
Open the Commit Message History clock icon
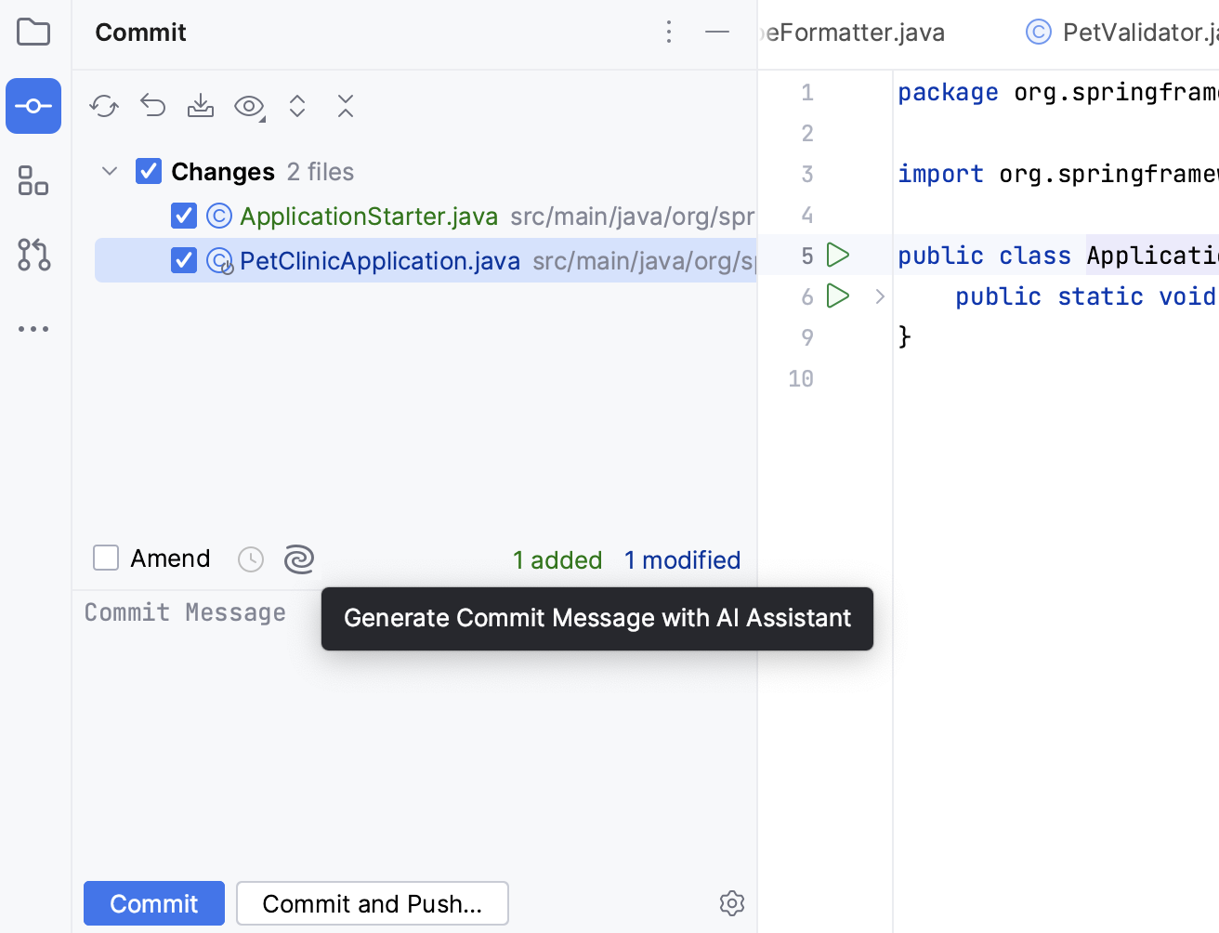click(x=250, y=558)
